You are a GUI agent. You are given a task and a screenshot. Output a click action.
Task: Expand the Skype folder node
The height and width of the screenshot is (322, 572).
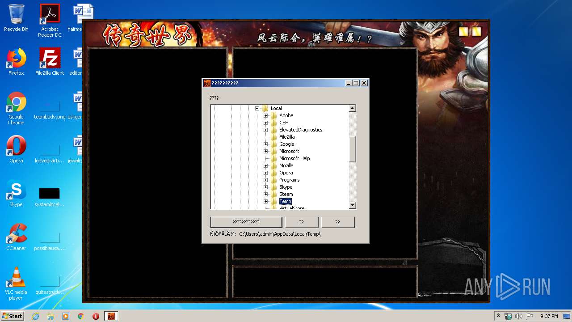[x=265, y=187]
